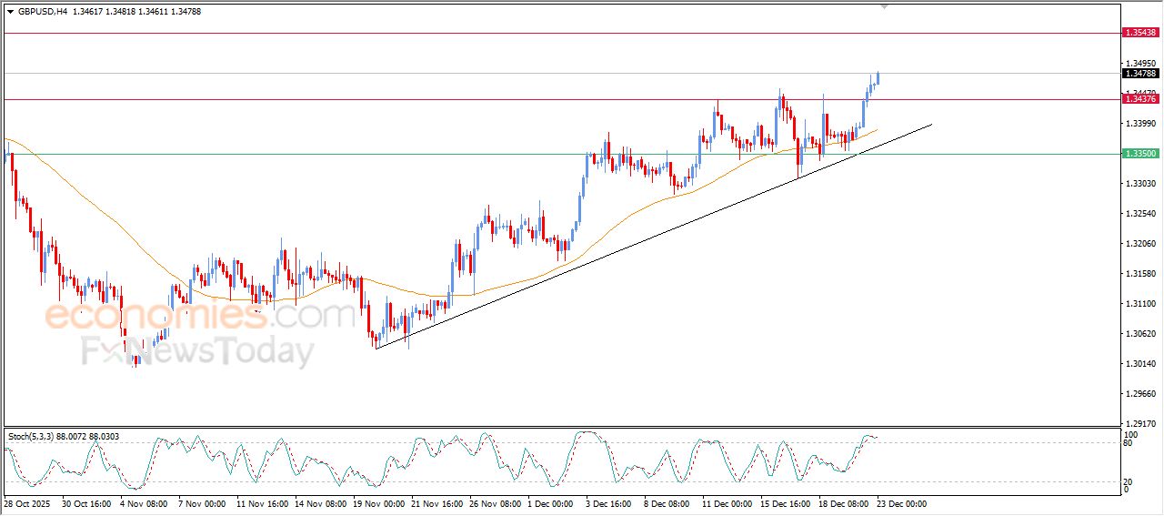The width and height of the screenshot is (1164, 516).
Task: Click the 1.33990 value on price axis
Action: click(x=1140, y=124)
